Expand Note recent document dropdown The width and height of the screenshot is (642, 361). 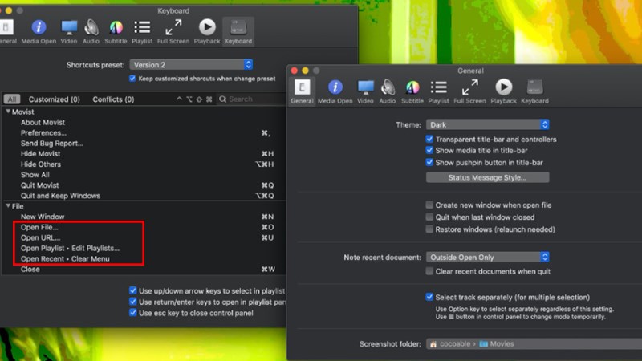[488, 257]
